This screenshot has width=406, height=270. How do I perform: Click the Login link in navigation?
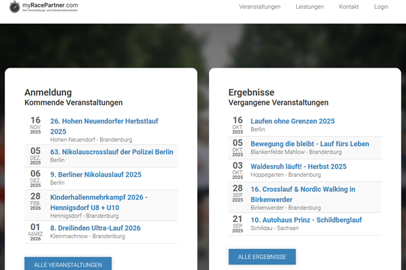[x=381, y=7]
